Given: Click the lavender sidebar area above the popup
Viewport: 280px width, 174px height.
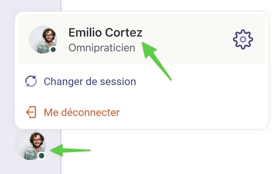Looking at the screenshot, I should click(30, 5).
